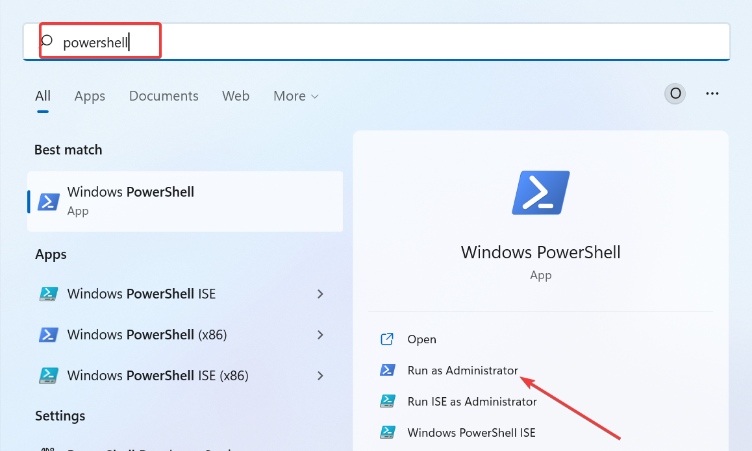Switch to the Web tab
Screen dimensions: 752x451
tap(236, 96)
